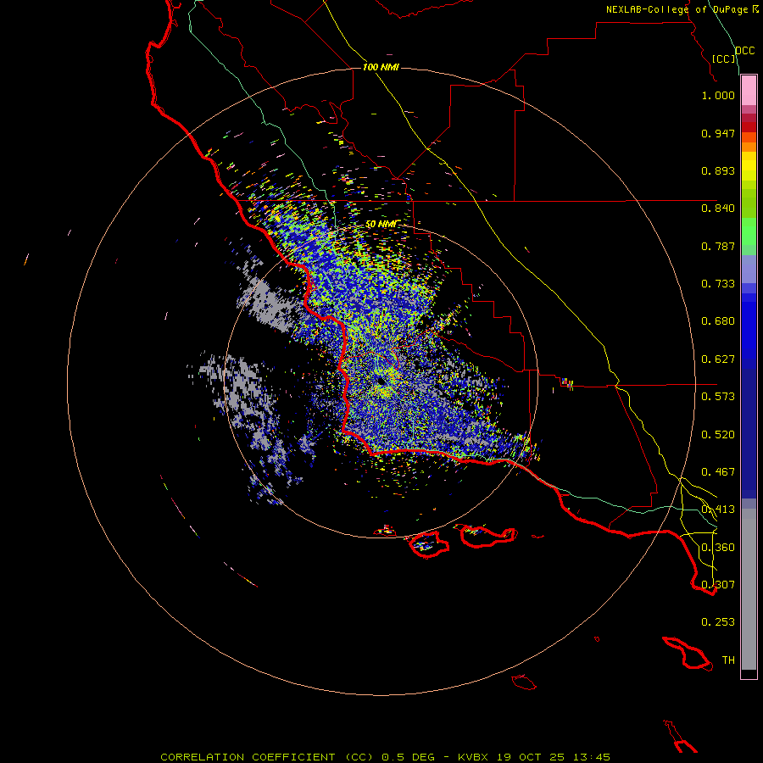Image resolution: width=763 pixels, height=763 pixels.
Task: Click the Correlation Coefficient caption at bottom
Action: pos(386,757)
